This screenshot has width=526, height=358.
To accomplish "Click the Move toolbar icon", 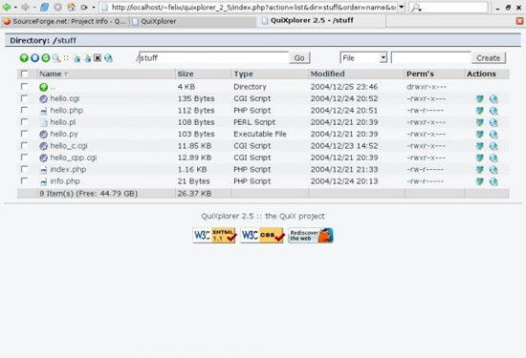I will (x=88, y=58).
